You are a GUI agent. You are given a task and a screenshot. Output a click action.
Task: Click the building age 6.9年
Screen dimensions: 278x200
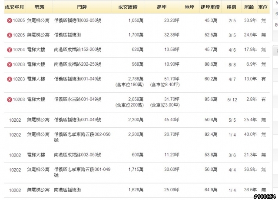click(x=252, y=64)
